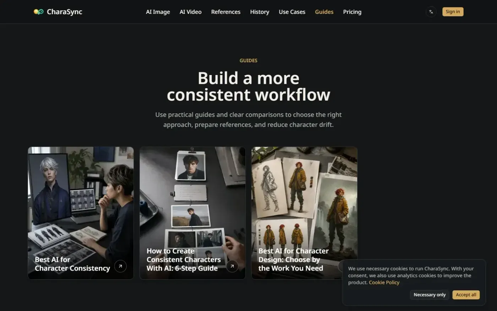The width and height of the screenshot is (497, 311).
Task: Click the CharaSync brand name
Action: click(x=65, y=12)
